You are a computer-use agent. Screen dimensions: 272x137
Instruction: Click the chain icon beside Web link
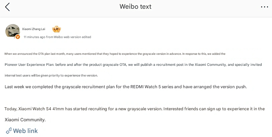click(x=9, y=131)
